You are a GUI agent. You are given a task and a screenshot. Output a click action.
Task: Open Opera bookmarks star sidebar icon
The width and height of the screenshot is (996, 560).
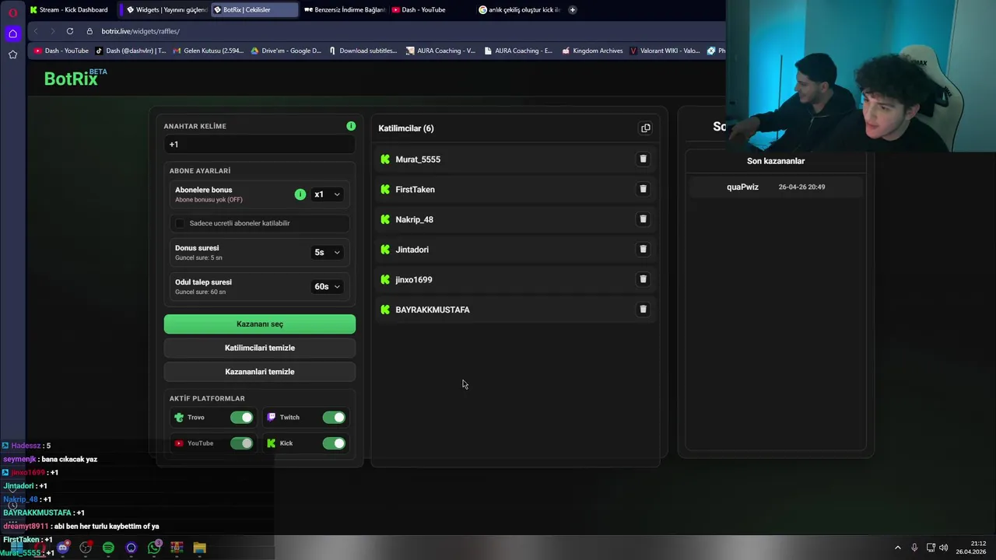12,54
